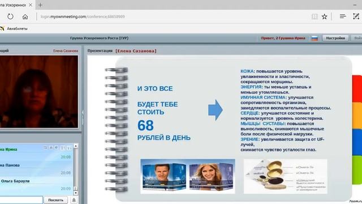Click the Группа Ускоренного Роста (ГУР) title
Image resolution: width=362 pixels, height=204 pixels.
pos(100,38)
